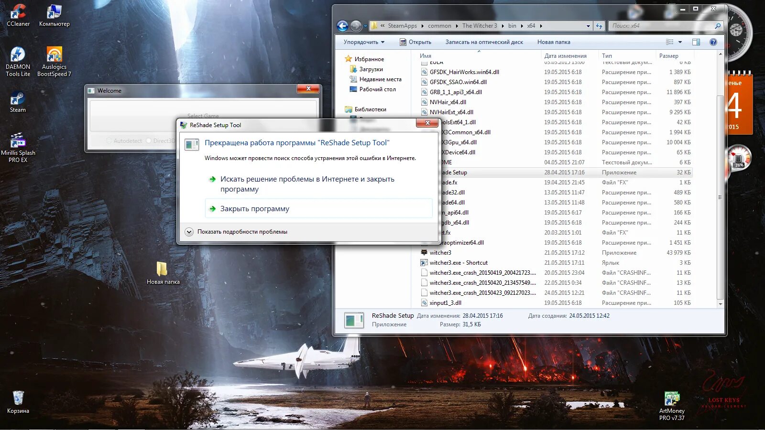
Task: Click the SteamApps breadcrumb arrow in the address bar
Action: tap(422, 26)
